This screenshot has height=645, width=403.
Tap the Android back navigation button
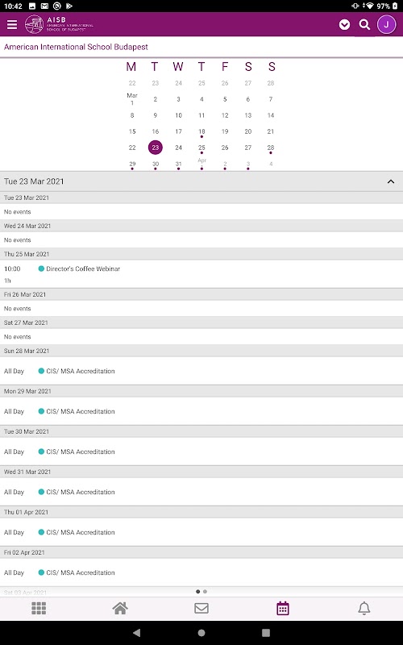137,633
